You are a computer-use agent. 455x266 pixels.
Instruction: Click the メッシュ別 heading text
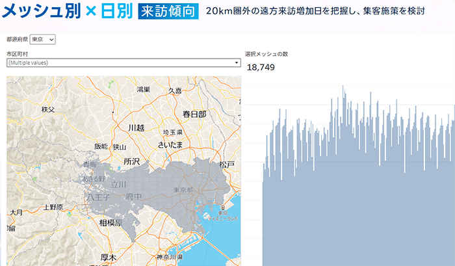(41, 11)
